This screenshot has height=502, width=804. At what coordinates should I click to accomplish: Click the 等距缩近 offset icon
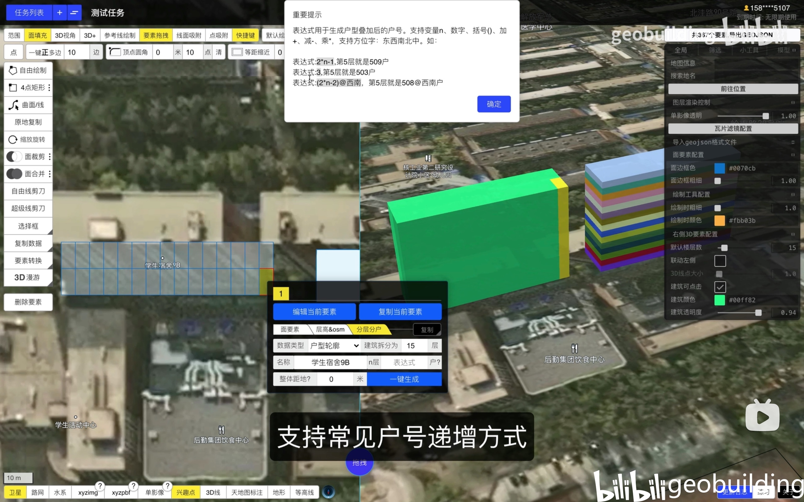(237, 52)
